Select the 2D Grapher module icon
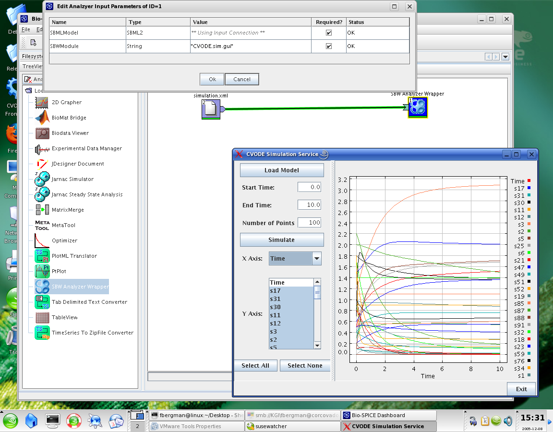Image resolution: width=553 pixels, height=432 pixels. (42, 102)
